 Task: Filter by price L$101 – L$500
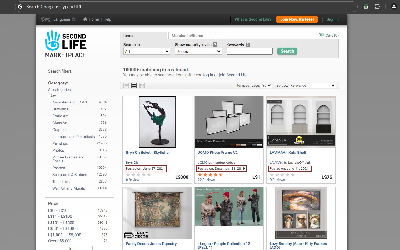[x=61, y=222]
